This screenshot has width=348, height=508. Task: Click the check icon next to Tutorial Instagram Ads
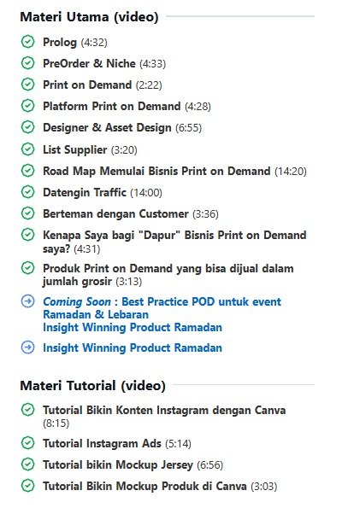(x=27, y=443)
